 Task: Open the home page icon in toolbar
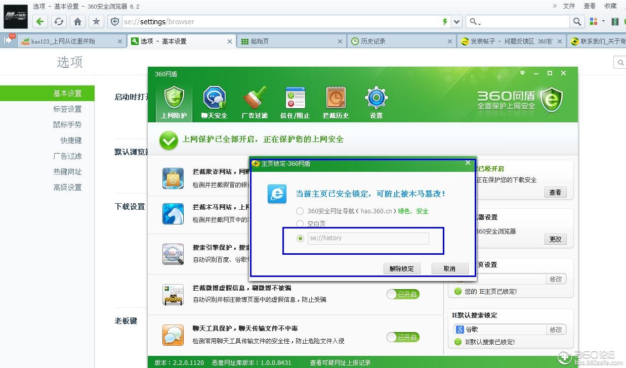click(x=77, y=22)
